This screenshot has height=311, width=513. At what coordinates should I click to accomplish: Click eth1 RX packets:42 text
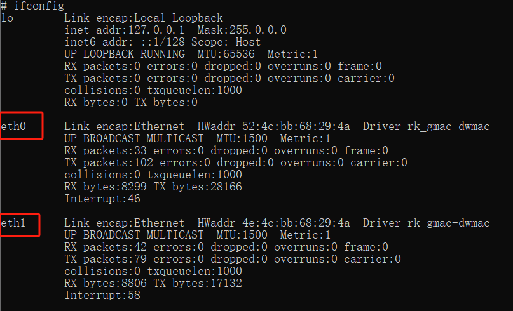106,247
